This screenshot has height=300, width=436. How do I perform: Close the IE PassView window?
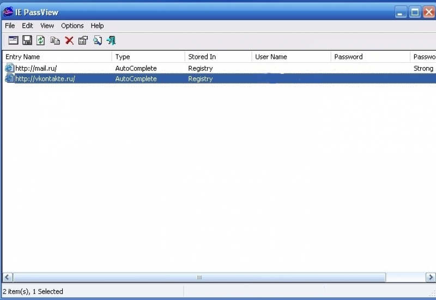(429, 12)
